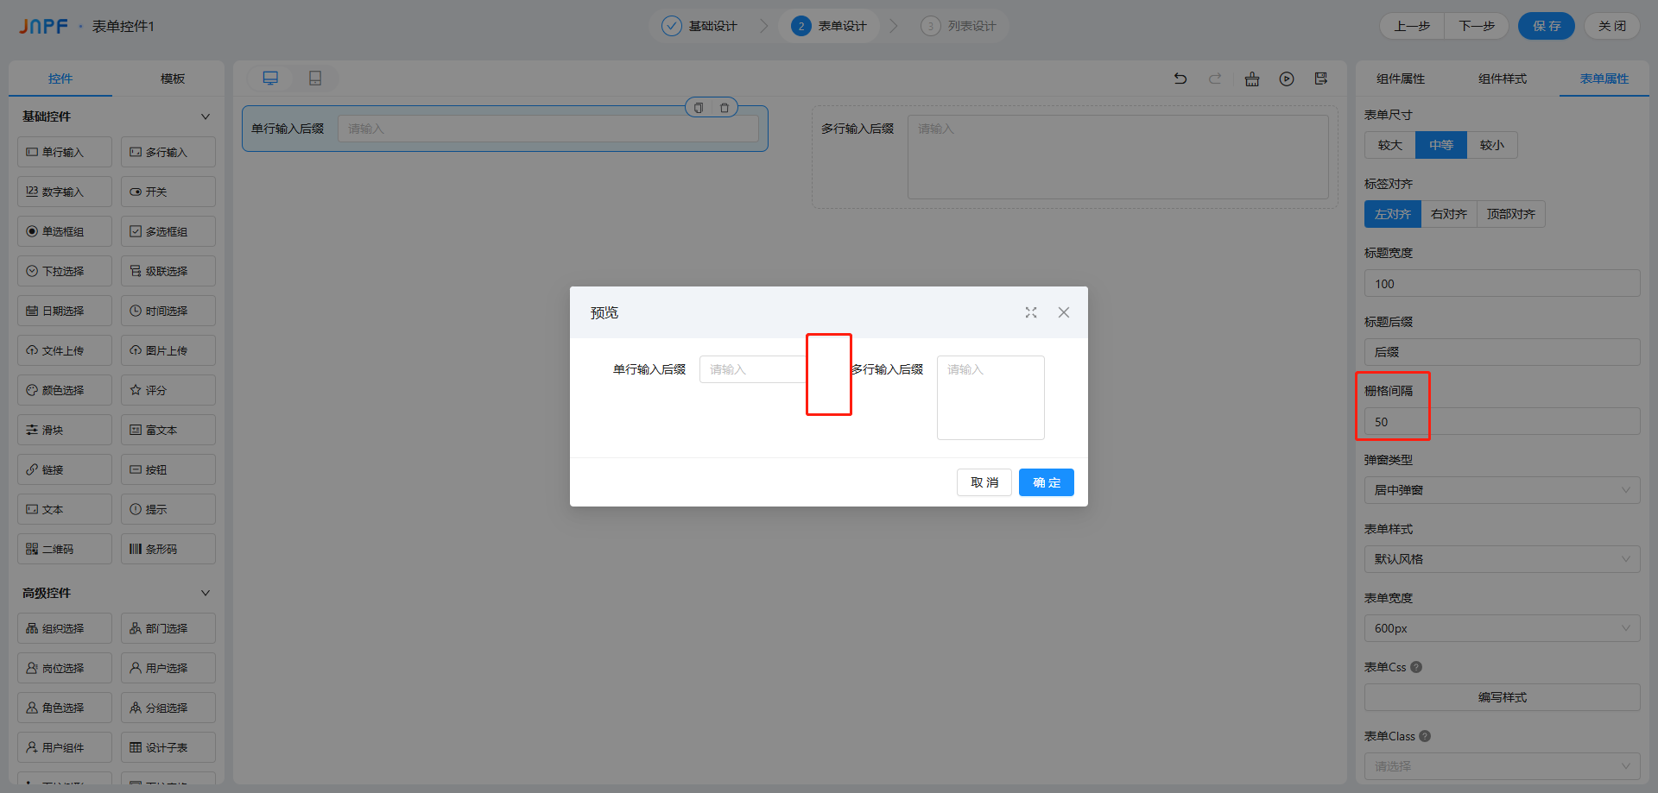Click the save template icon in toolbar
1658x793 pixels.
[x=1321, y=79]
